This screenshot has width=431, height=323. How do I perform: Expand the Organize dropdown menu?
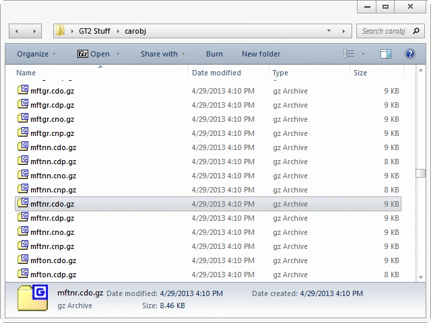54,54
